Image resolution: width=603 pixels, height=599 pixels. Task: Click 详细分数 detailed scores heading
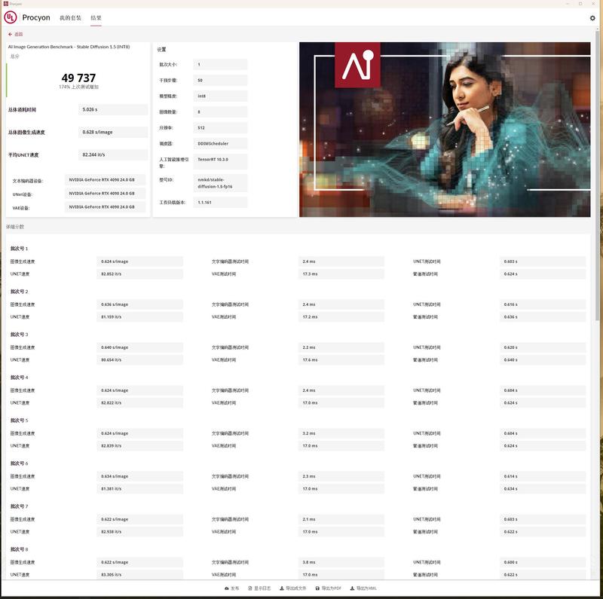[x=15, y=227]
